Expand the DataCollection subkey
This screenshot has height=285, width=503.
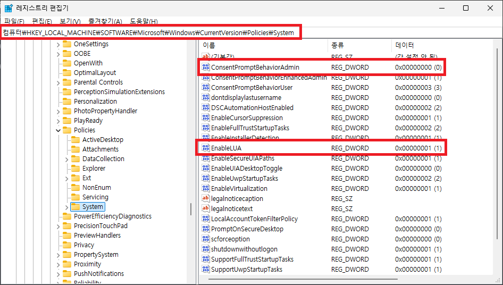[66, 159]
